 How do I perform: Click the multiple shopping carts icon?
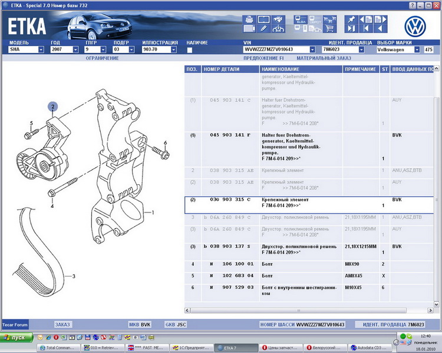329,19
